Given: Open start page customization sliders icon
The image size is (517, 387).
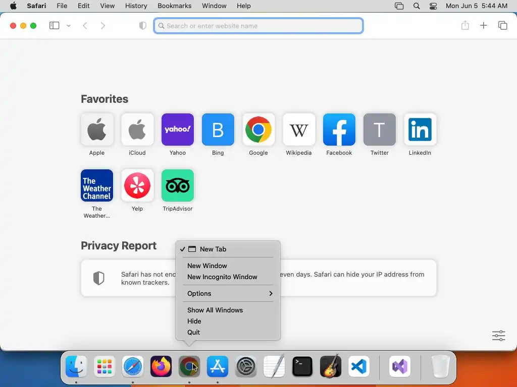Looking at the screenshot, I should tap(498, 336).
